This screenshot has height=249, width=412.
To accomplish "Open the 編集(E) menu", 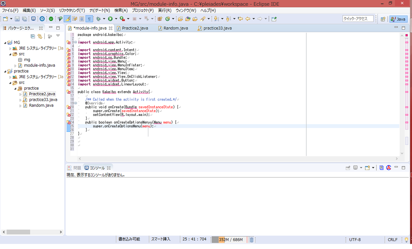I will 29,10.
